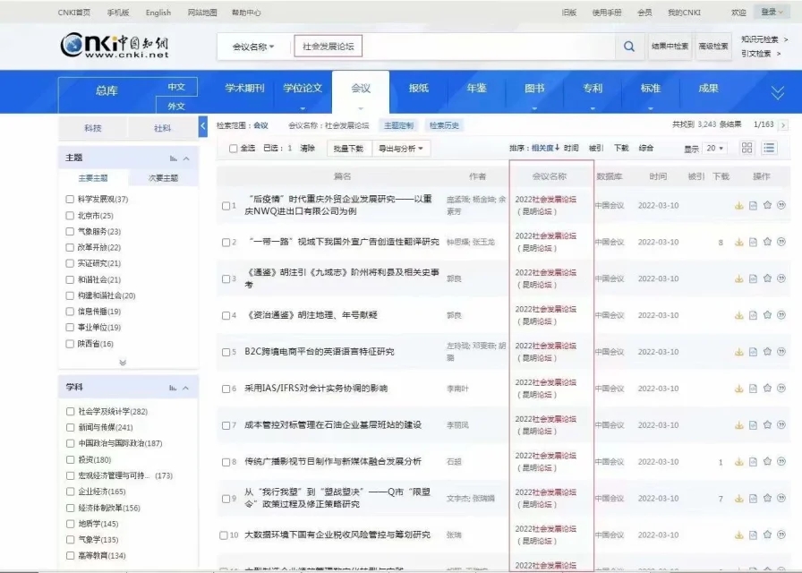Viewport: 802px width, 573px height.
Task: Click the 结果中检索 button
Action: (x=670, y=47)
